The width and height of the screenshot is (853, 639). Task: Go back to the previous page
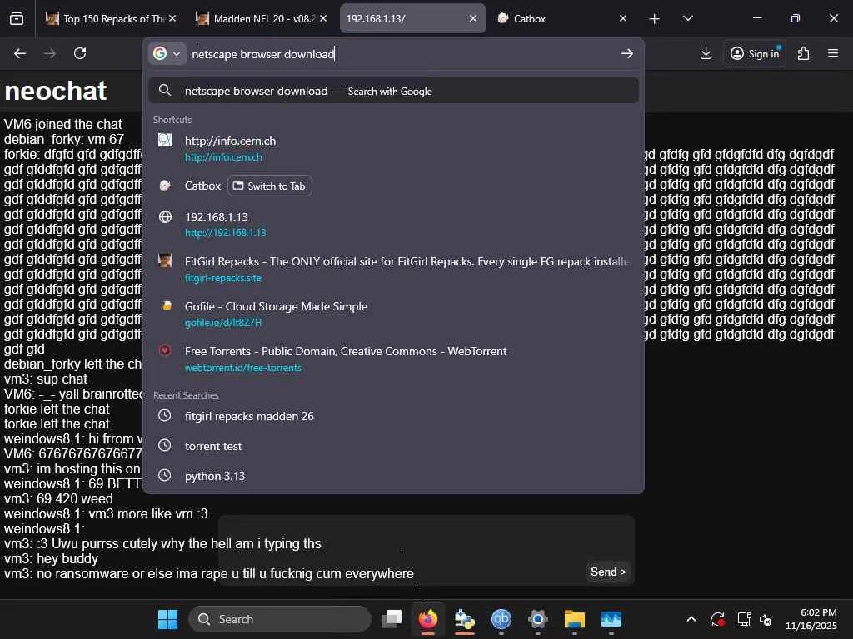tap(20, 53)
